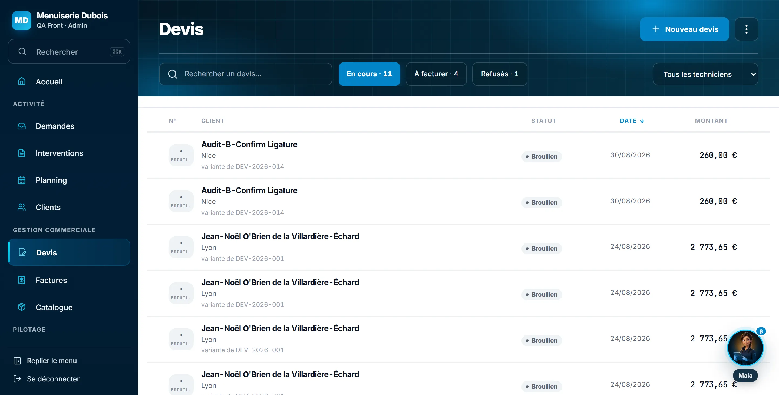Click the Devis edit icon in sidebar
The image size is (779, 395).
22,252
